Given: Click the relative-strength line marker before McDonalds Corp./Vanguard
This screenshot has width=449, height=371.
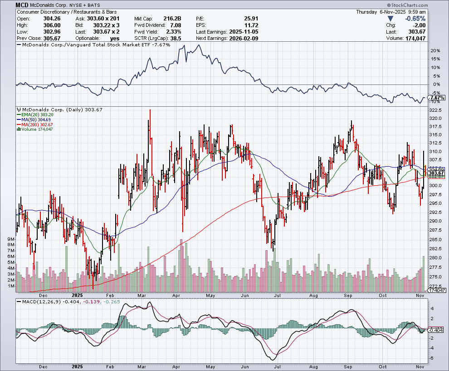Looking at the screenshot, I should click(x=19, y=45).
